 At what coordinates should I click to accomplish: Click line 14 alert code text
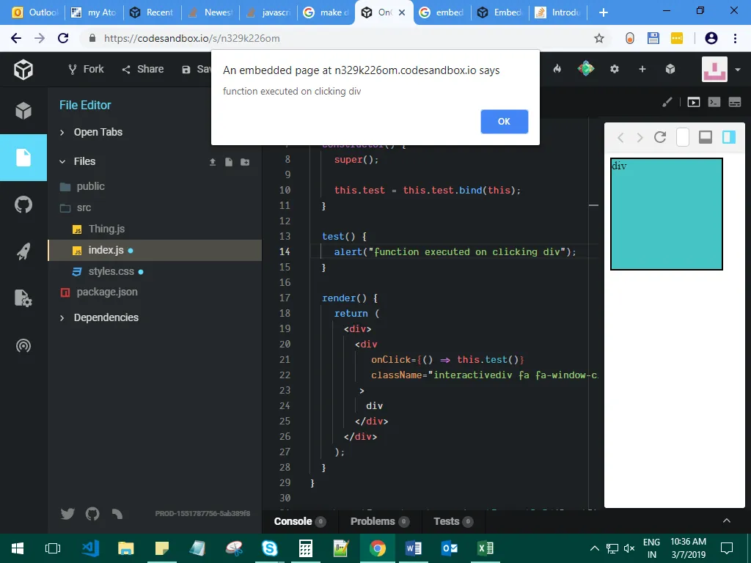click(455, 252)
